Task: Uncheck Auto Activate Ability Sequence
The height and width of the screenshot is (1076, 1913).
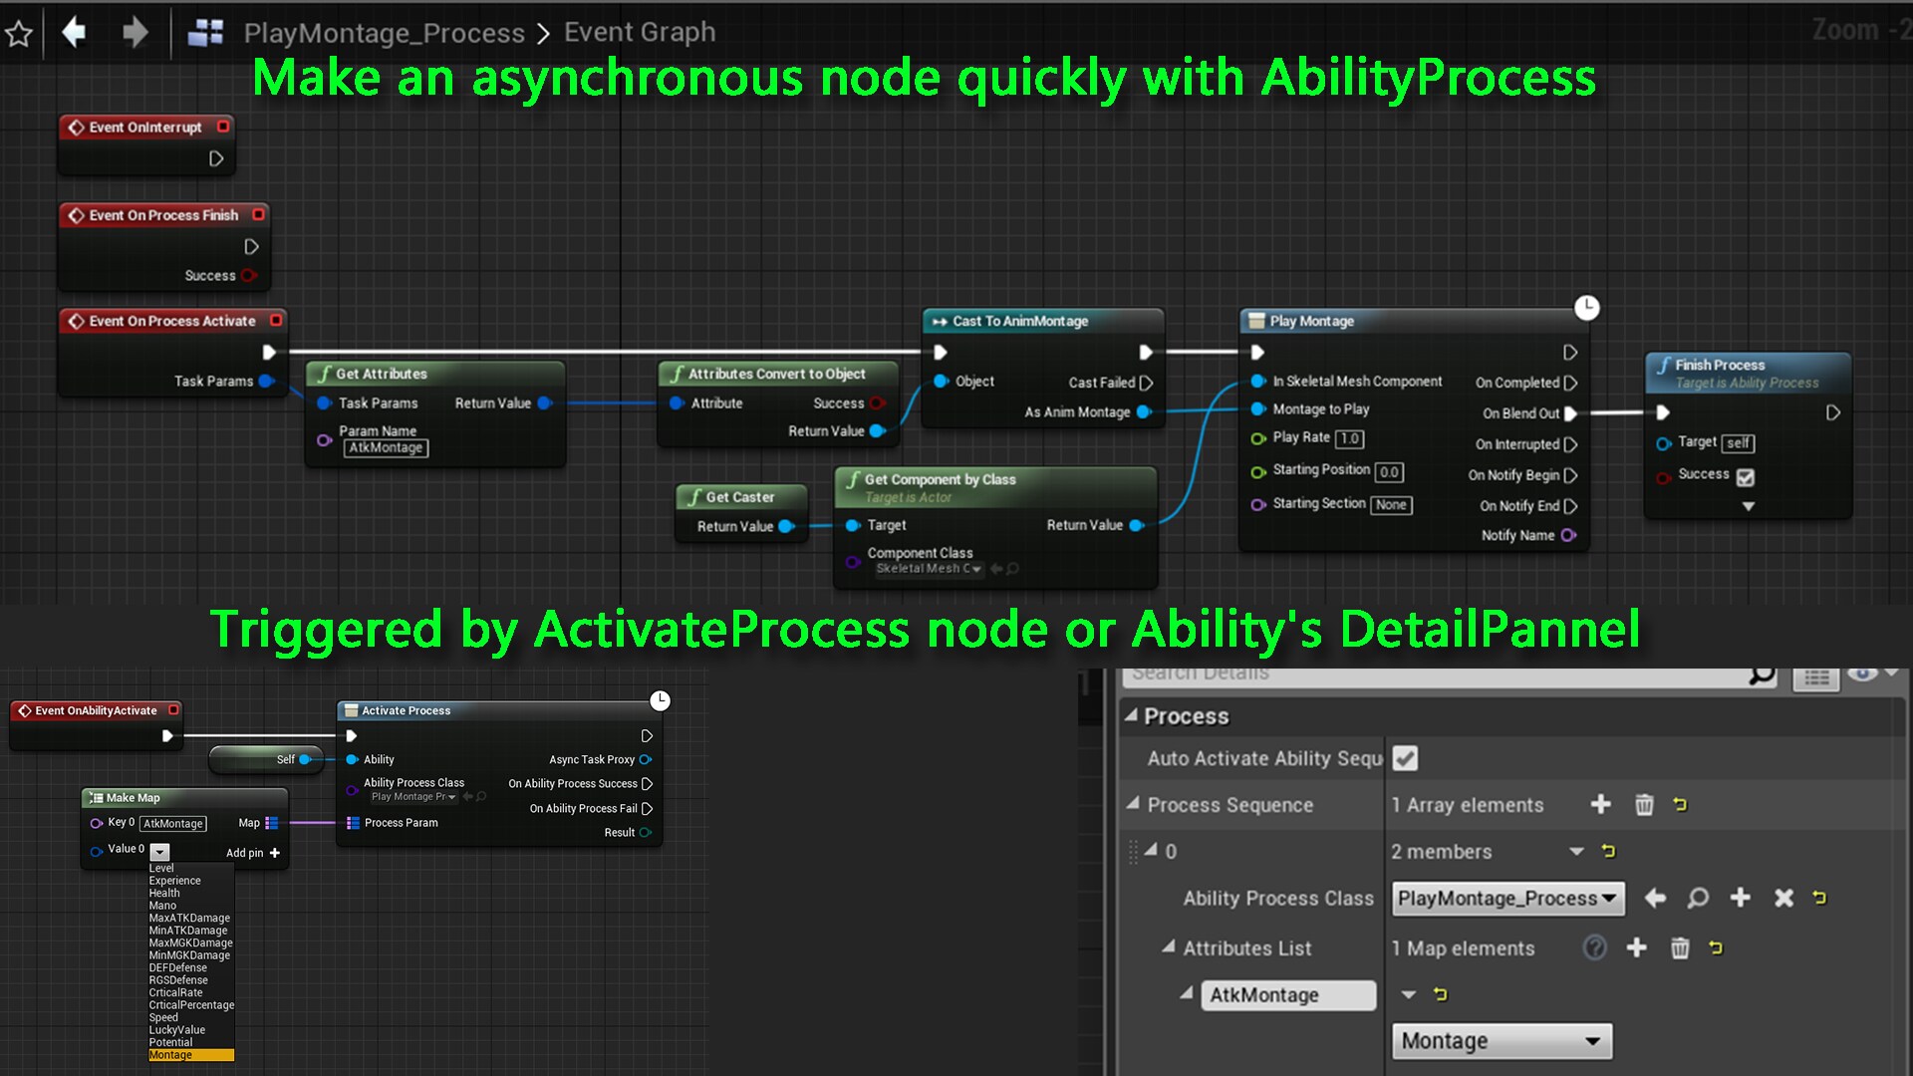Action: point(1405,758)
